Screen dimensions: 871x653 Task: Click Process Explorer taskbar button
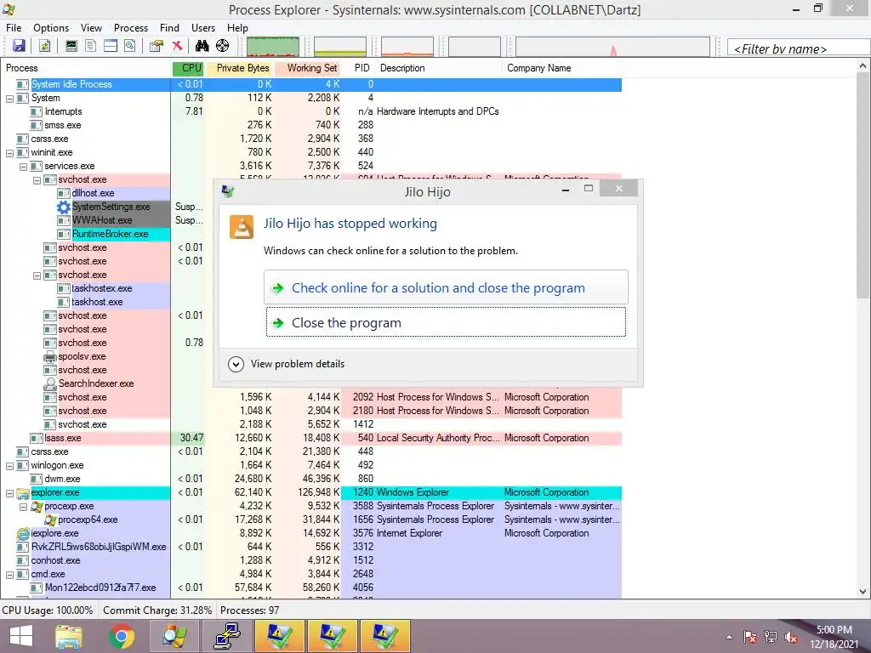(x=174, y=636)
